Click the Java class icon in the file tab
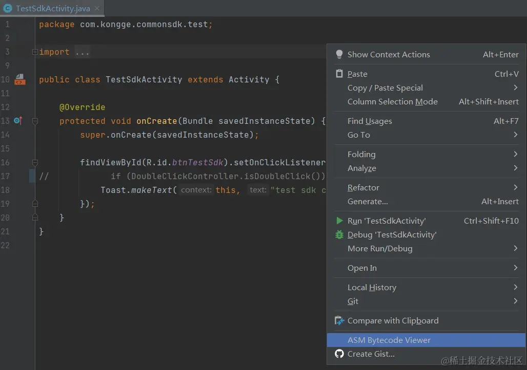The width and height of the screenshot is (527, 370). [x=8, y=8]
